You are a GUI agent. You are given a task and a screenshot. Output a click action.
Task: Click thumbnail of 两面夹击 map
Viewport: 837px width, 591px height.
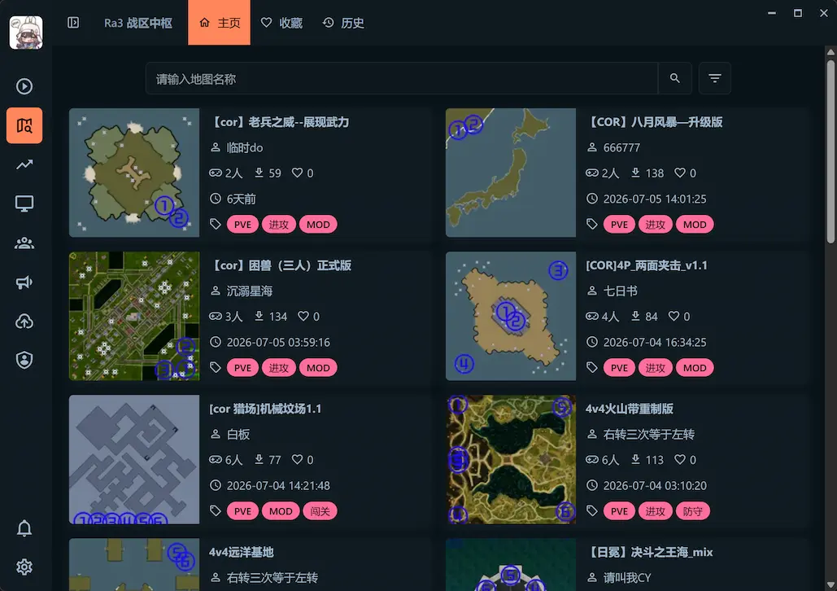click(x=510, y=316)
